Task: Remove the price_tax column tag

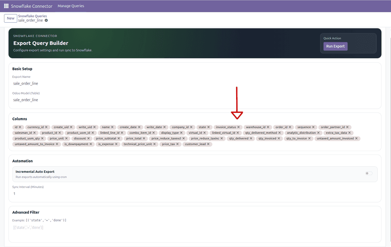Action: (x=178, y=144)
